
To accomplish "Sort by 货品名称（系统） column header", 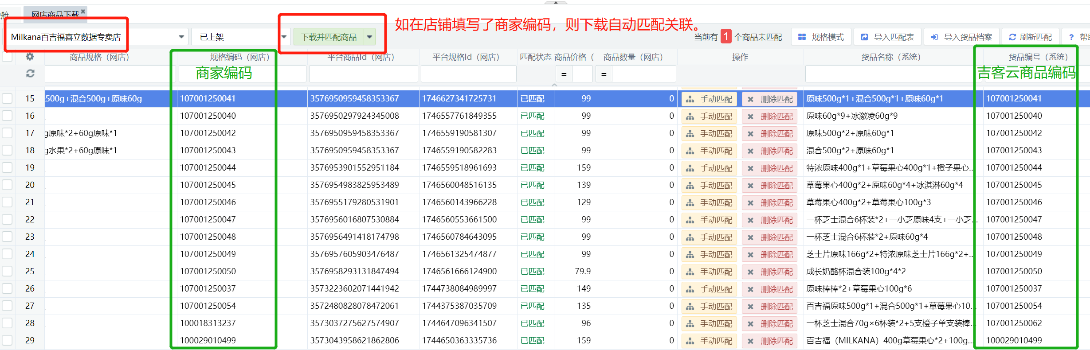I will click(890, 57).
